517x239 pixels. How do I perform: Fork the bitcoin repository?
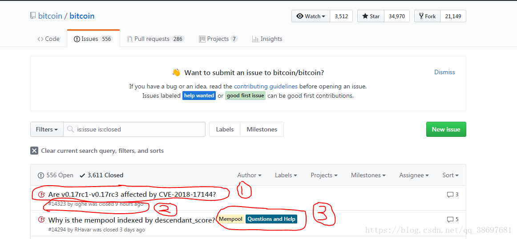(427, 16)
